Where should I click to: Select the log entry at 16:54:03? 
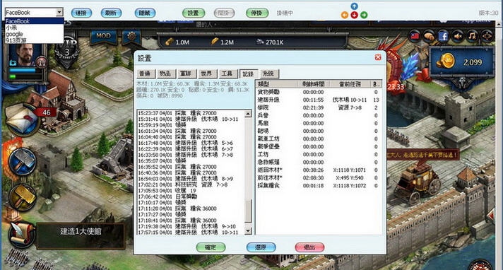point(191,179)
